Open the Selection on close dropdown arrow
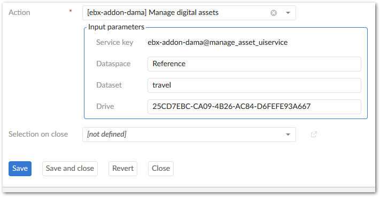380x197 pixels. pos(288,135)
